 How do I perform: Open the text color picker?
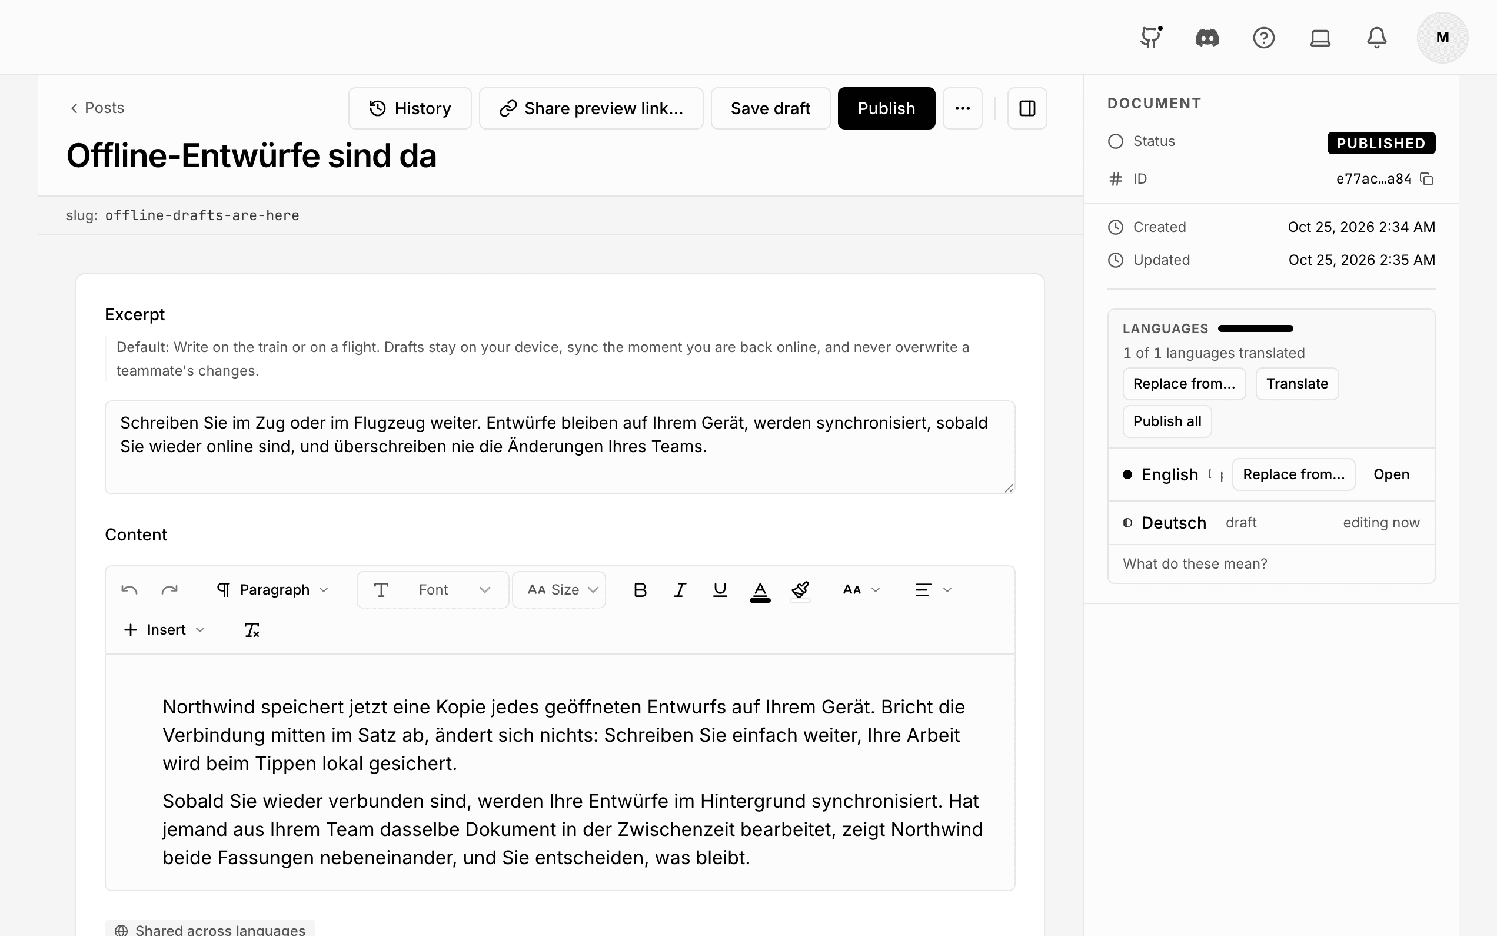[760, 590]
